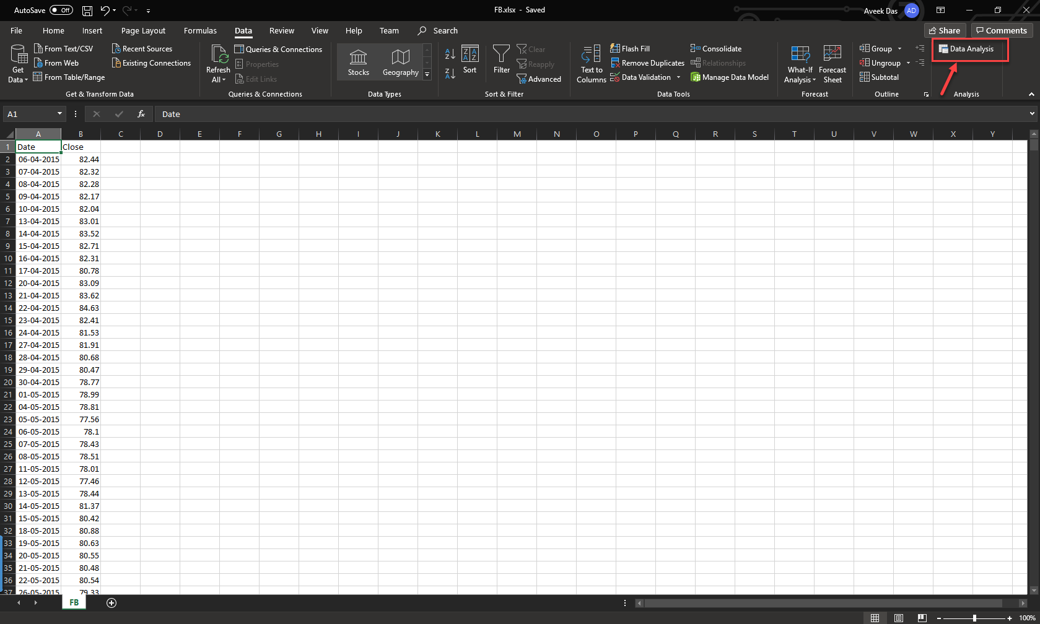
Task: Switch to the Insert tab
Action: pyautogui.click(x=92, y=30)
